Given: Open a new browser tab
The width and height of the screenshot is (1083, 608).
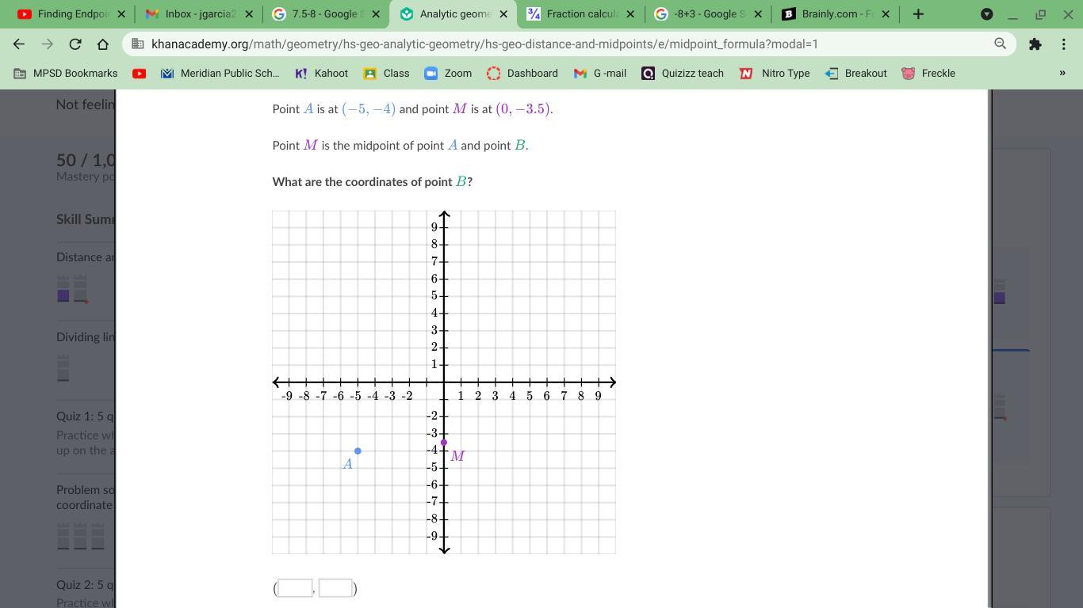Looking at the screenshot, I should point(918,14).
